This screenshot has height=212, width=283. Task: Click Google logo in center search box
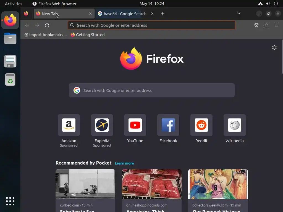[77, 90]
